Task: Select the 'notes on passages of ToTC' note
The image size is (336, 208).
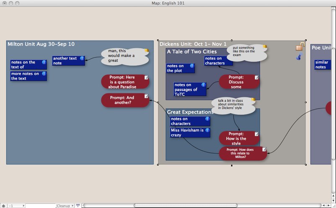Action: [190, 89]
